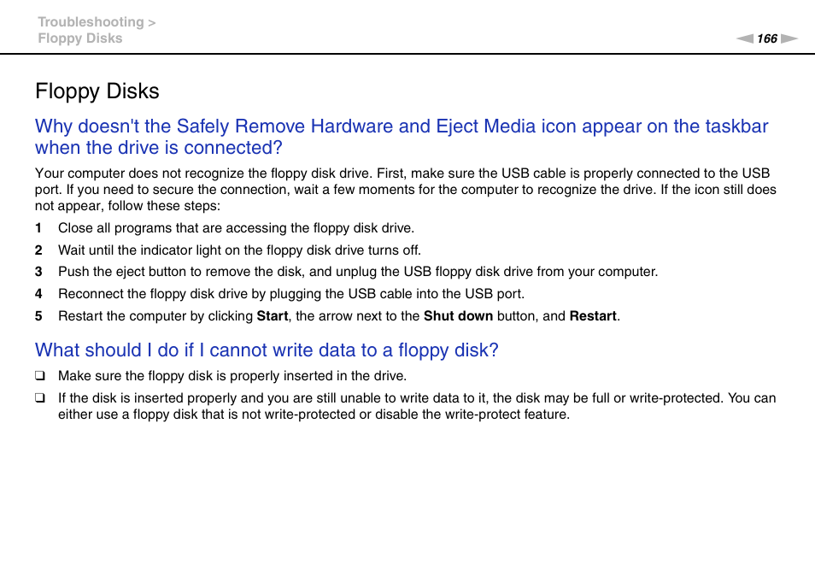This screenshot has width=815, height=576.
Task: Toggle the checkbox for properly inserted disk item
Action: point(38,375)
